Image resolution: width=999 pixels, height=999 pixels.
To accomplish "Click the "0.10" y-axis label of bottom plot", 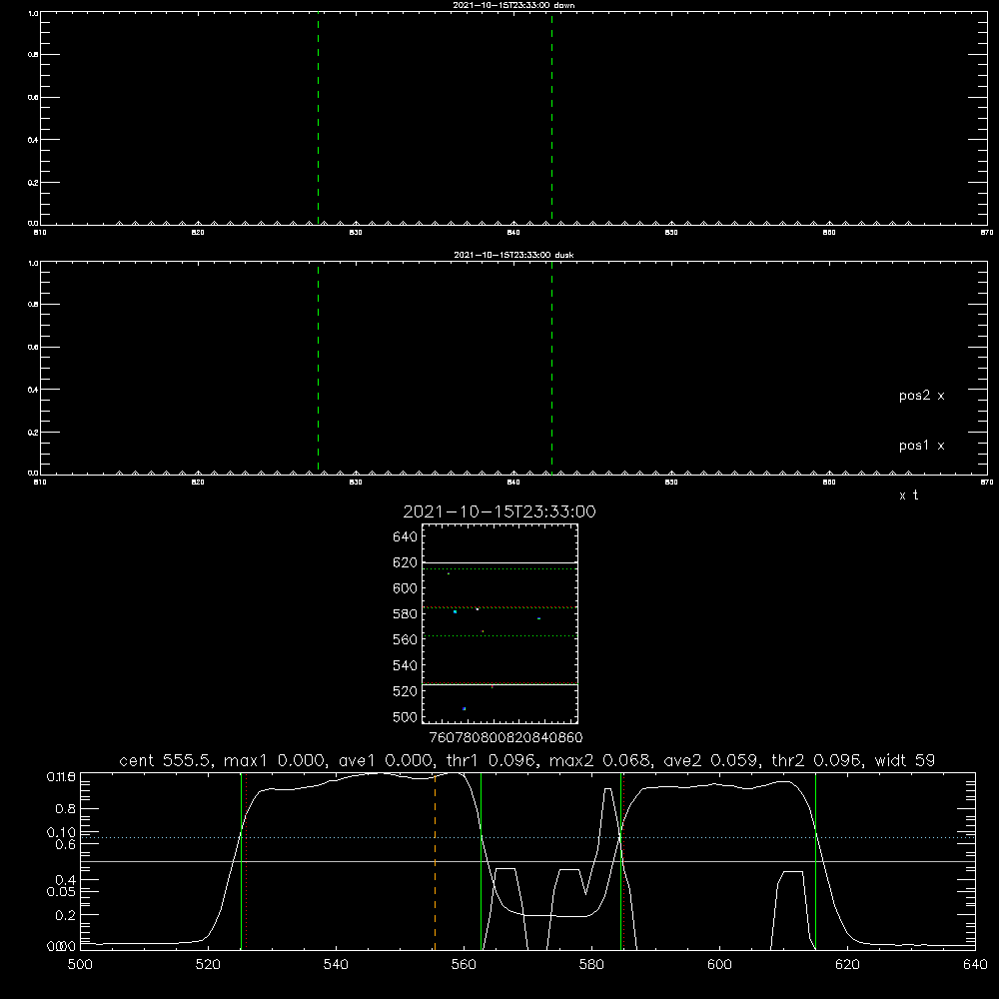I will click(61, 833).
